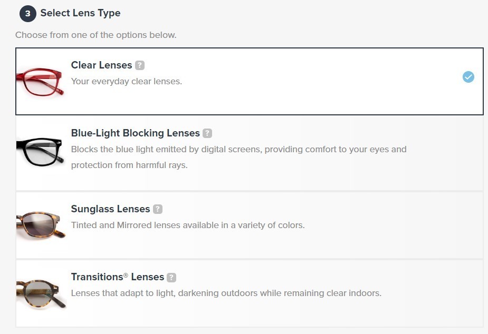Open Blue-Light Blocking Lenses help icon
Screen dimensions: 488x334
pos(207,133)
